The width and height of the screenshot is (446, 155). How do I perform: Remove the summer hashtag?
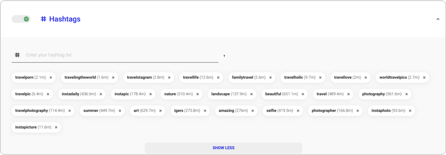(120, 111)
